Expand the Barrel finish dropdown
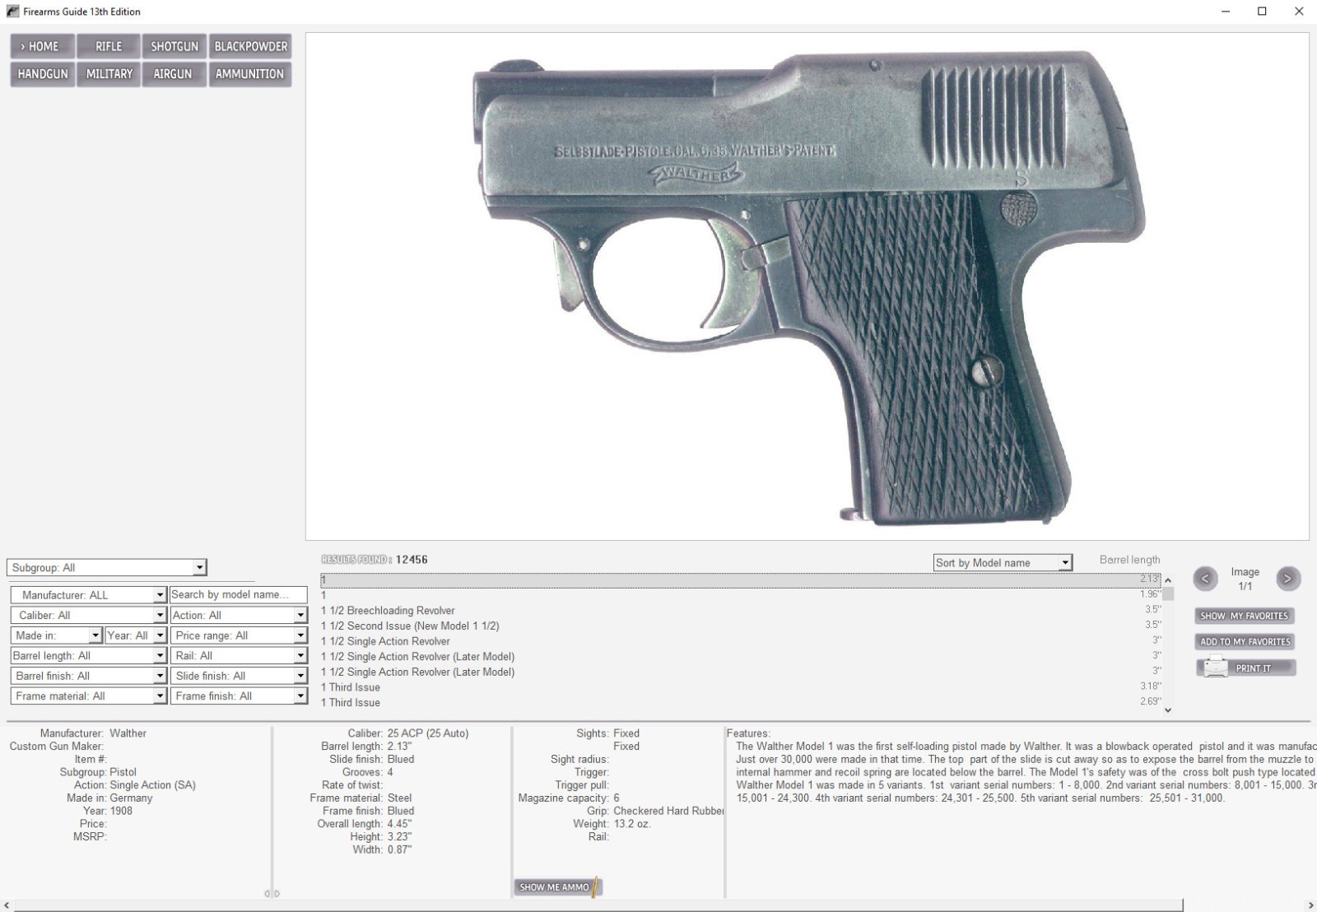Viewport: 1317px width, 912px height. click(160, 676)
